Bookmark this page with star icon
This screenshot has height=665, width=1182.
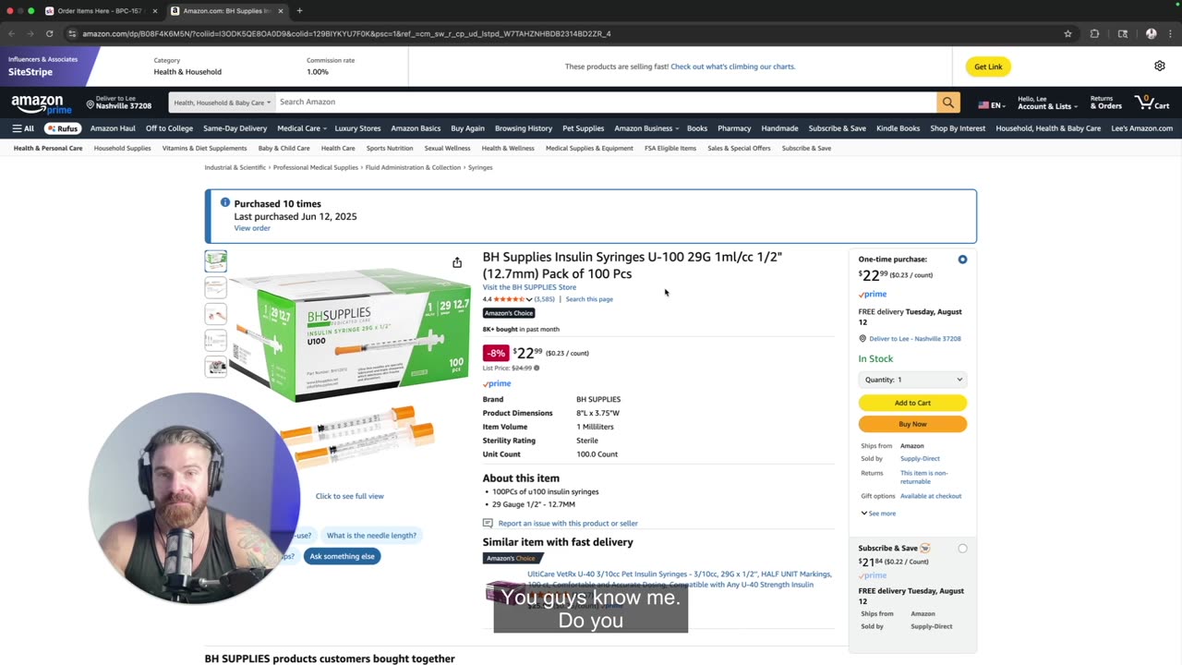click(x=1067, y=33)
